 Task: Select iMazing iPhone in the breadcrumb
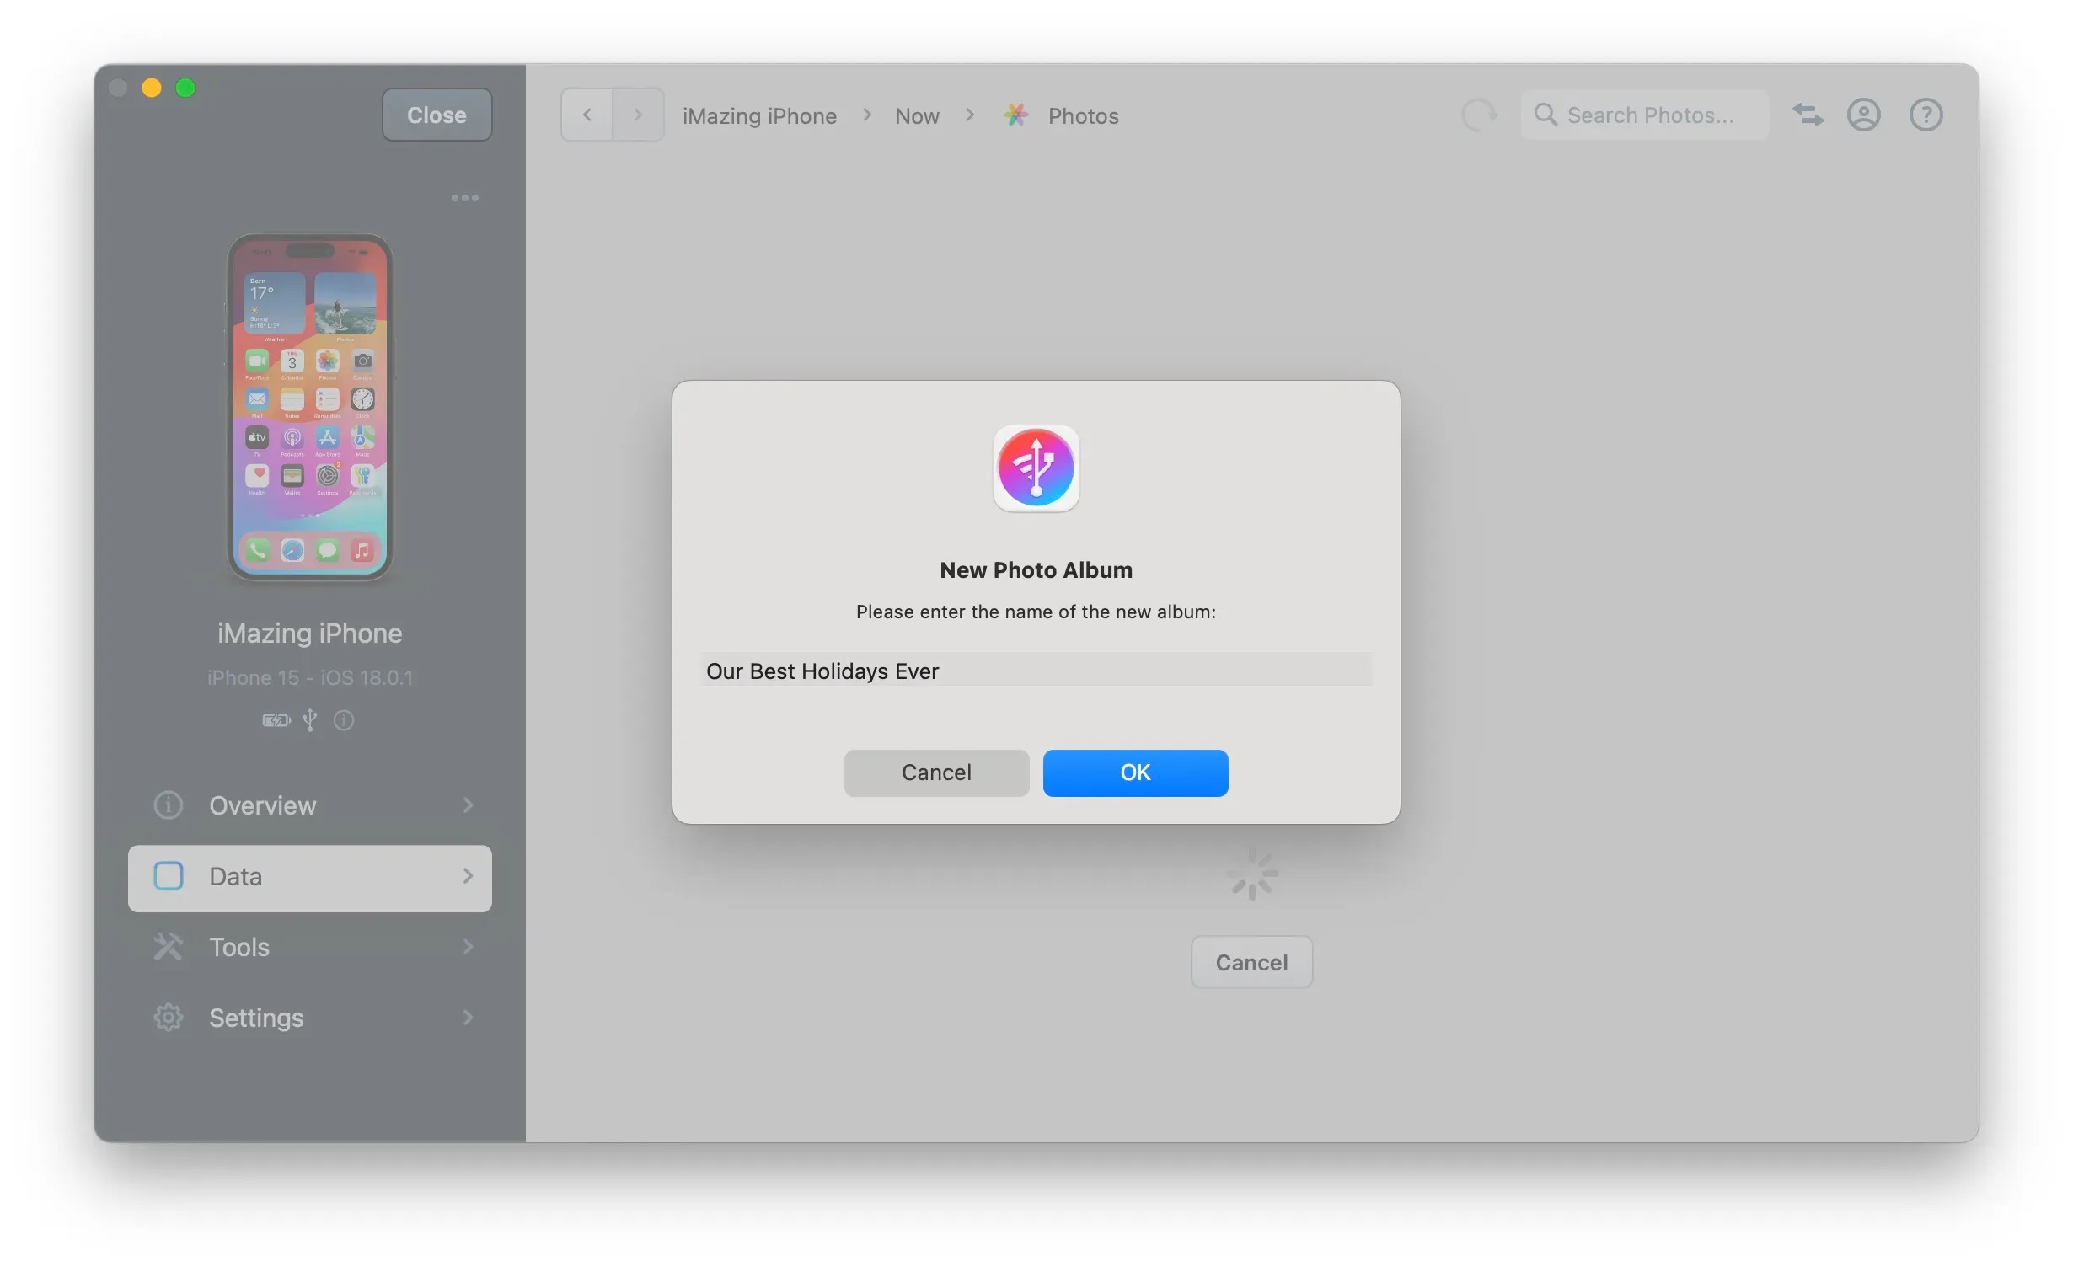click(x=758, y=115)
